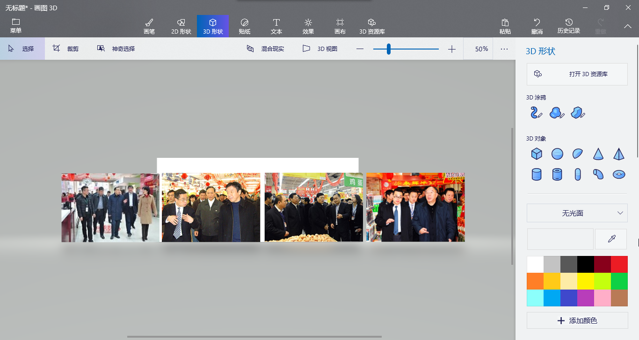Open the 文本 text tab
The width and height of the screenshot is (639, 340).
276,27
